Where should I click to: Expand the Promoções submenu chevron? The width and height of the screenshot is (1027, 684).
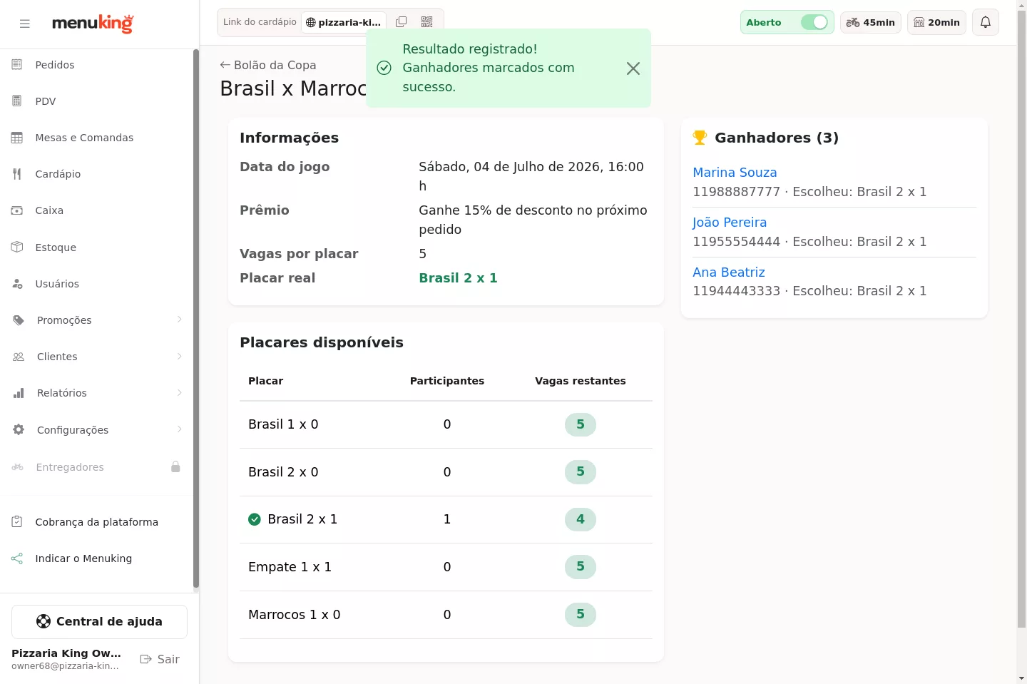pos(180,320)
